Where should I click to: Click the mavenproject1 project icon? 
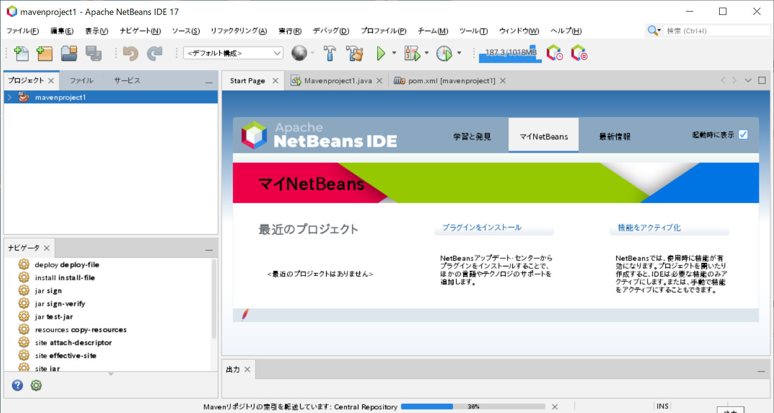point(24,97)
